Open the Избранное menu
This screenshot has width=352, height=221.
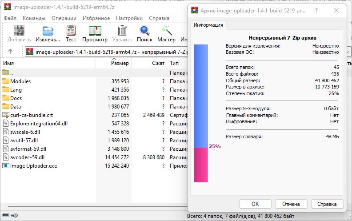pyautogui.click(x=96, y=18)
